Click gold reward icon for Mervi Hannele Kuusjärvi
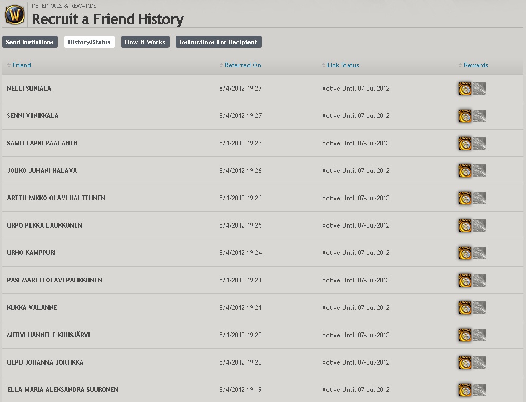The height and width of the screenshot is (402, 526). pos(465,335)
